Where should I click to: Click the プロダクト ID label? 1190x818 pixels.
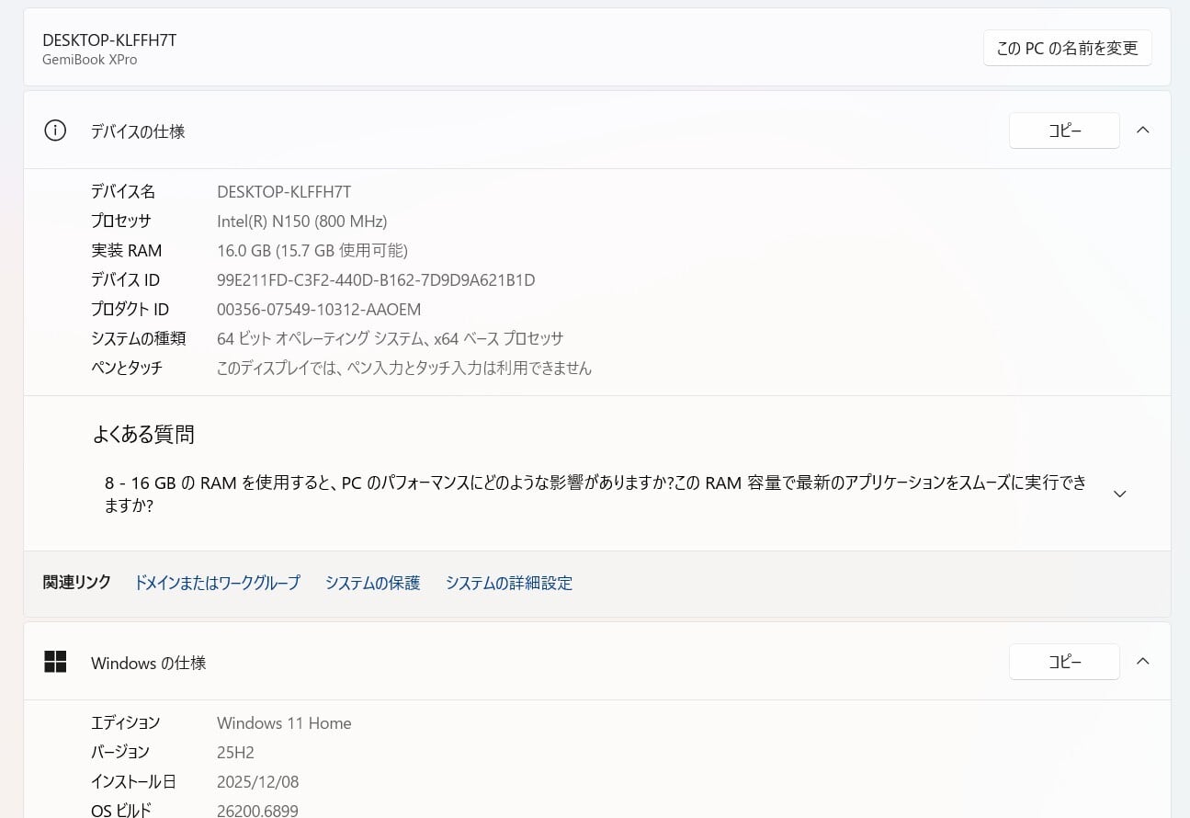pos(130,310)
